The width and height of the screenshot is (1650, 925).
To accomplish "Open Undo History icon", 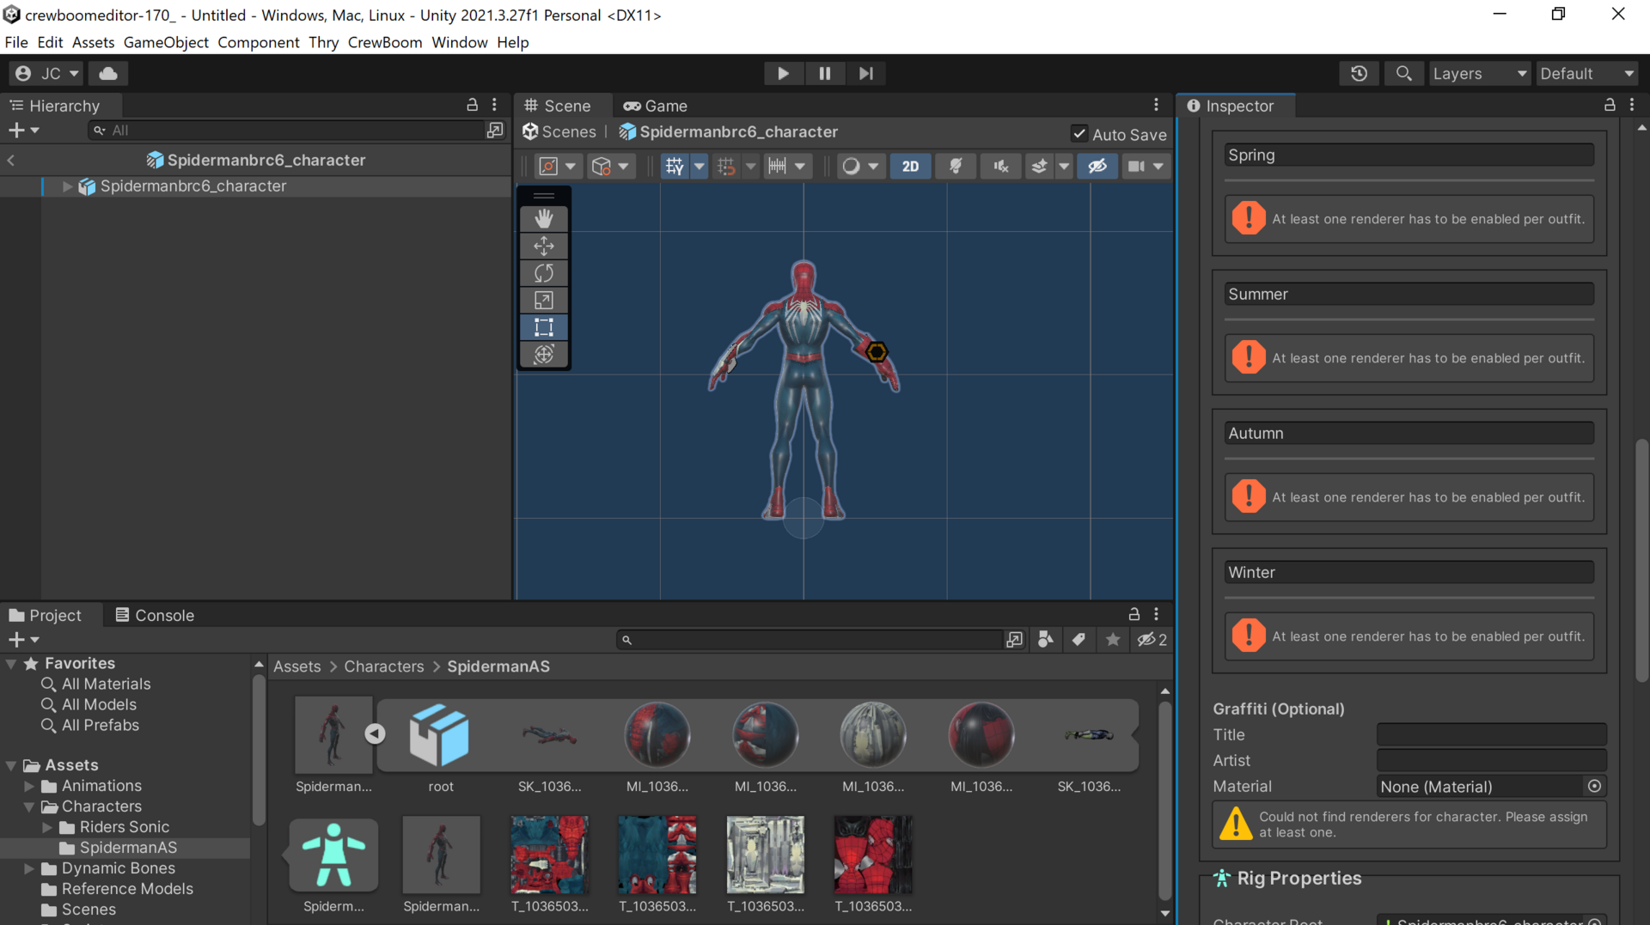I will [x=1359, y=73].
